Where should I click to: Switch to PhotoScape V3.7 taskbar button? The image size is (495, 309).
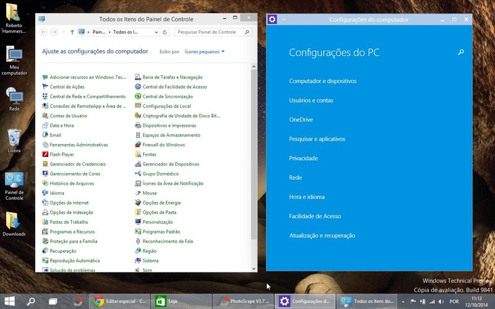coord(243,302)
